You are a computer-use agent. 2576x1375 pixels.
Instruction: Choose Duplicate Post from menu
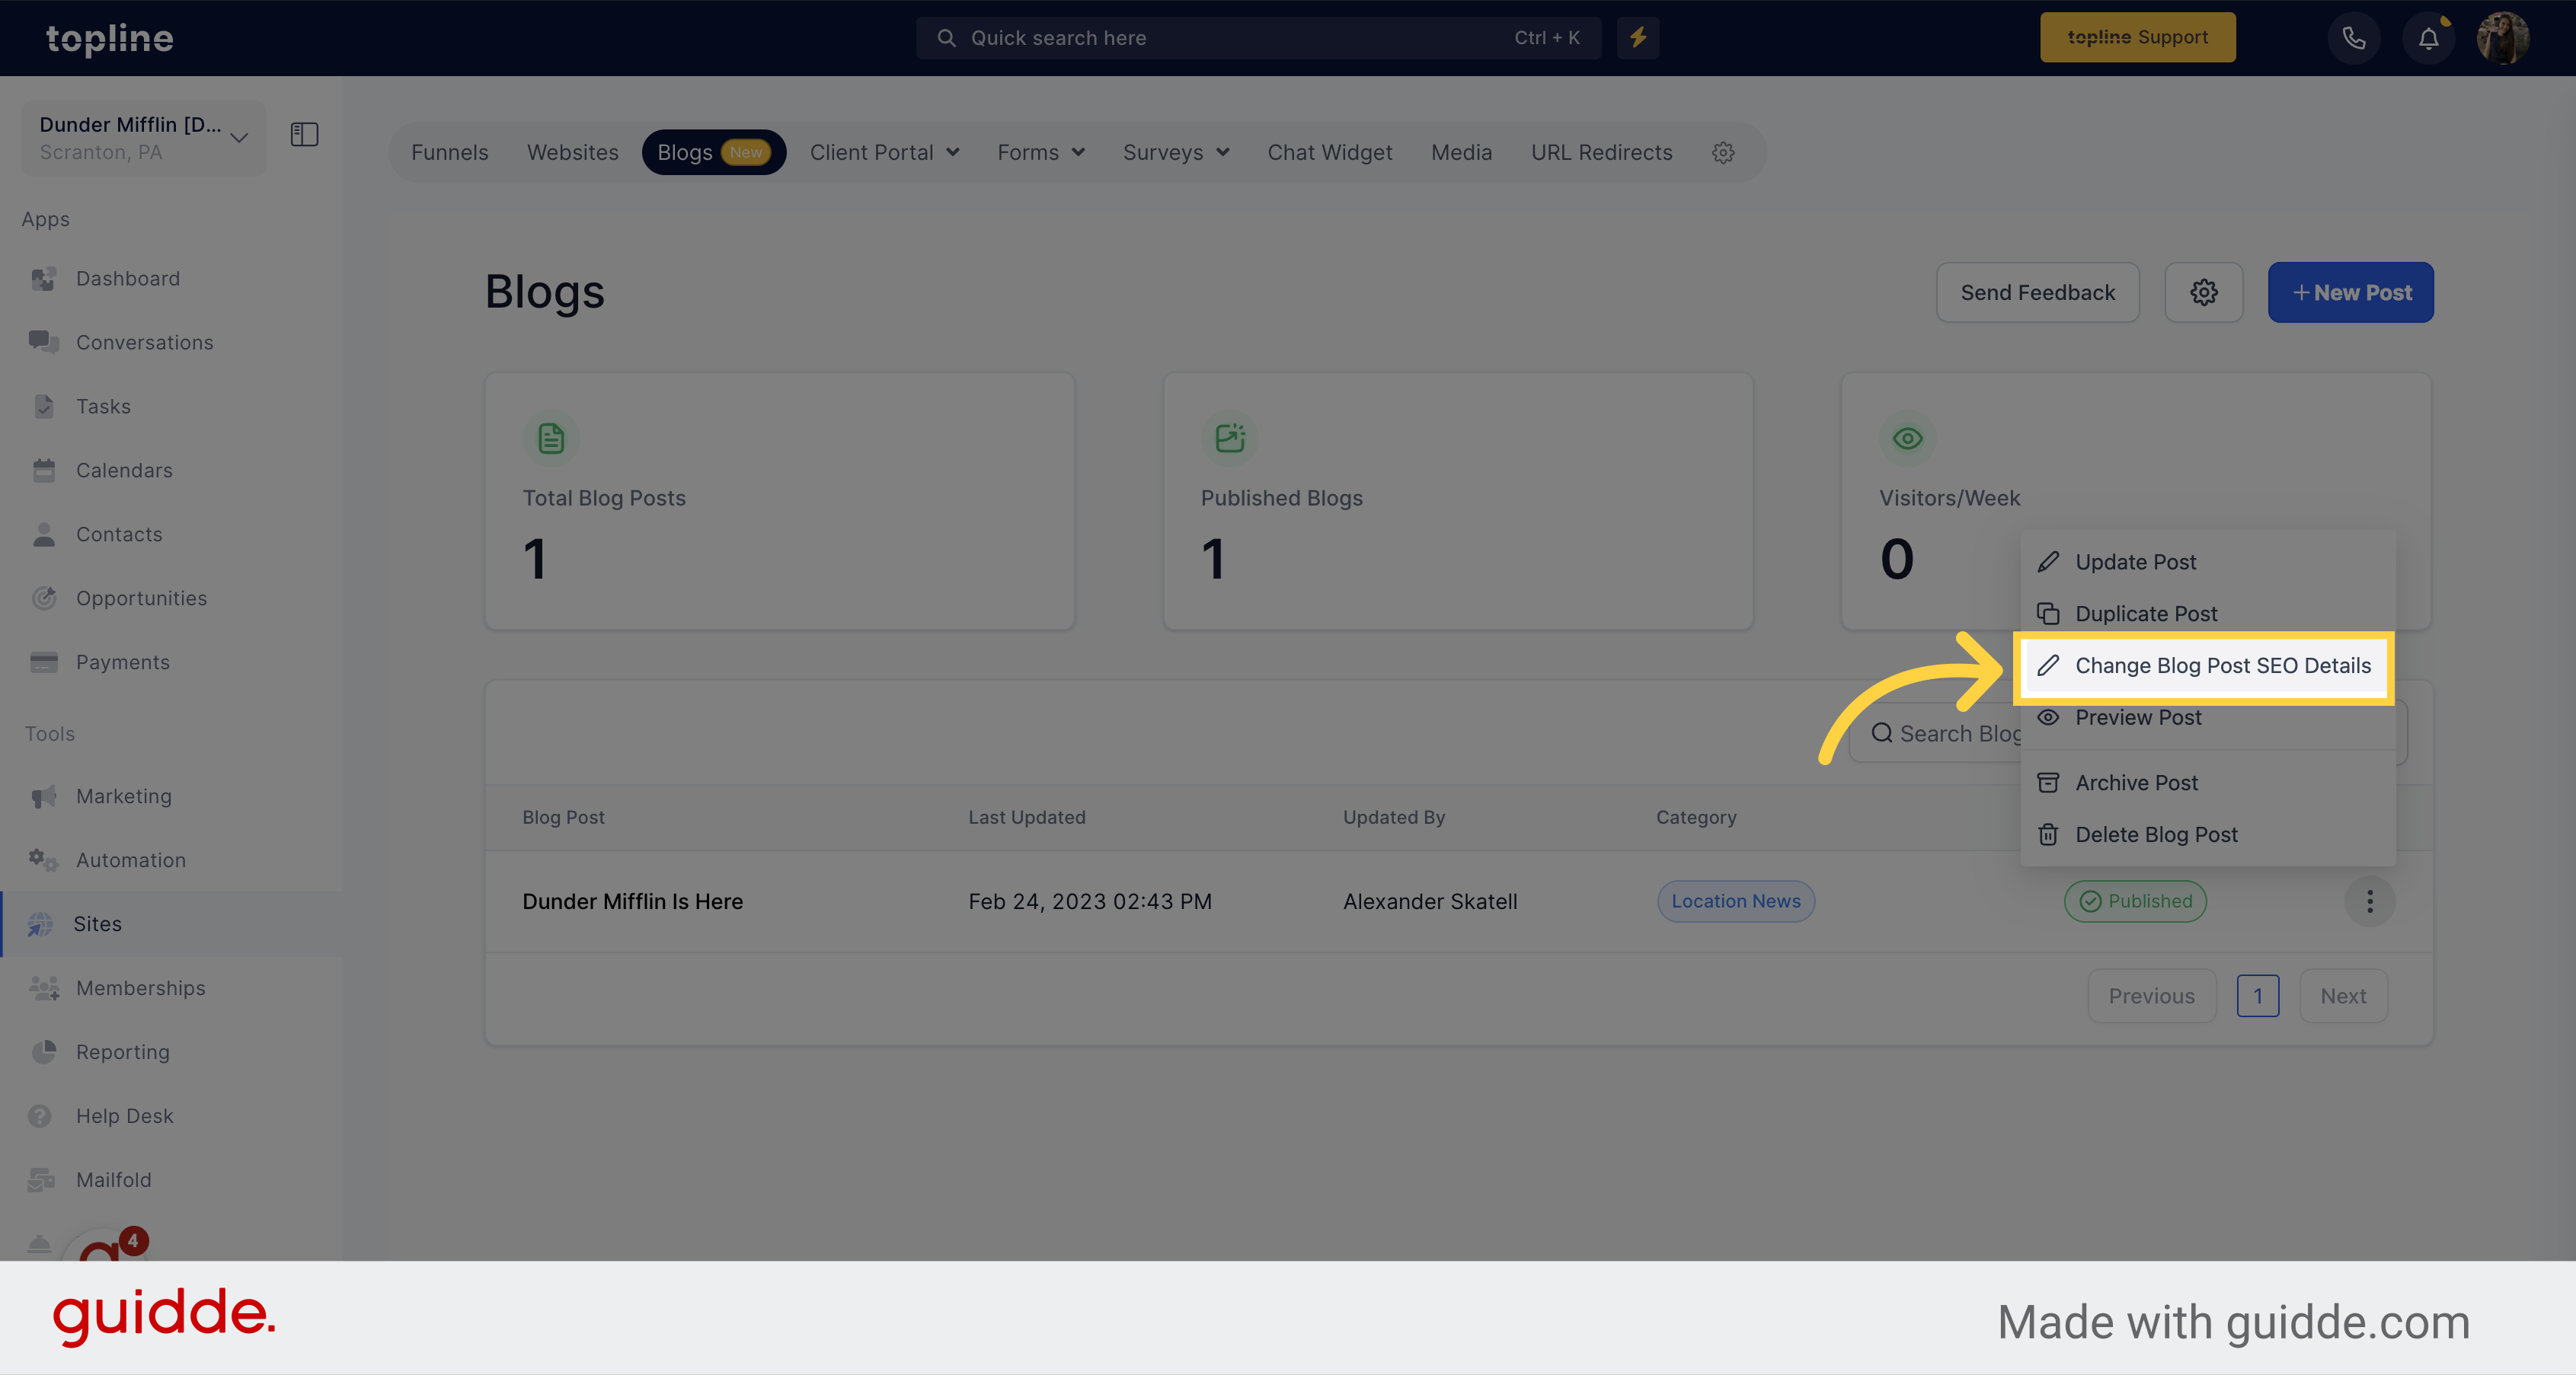[2208, 614]
